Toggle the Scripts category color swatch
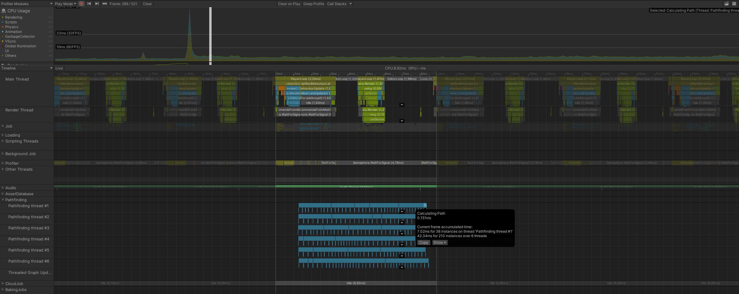Image resolution: width=739 pixels, height=294 pixels. [x=3, y=22]
